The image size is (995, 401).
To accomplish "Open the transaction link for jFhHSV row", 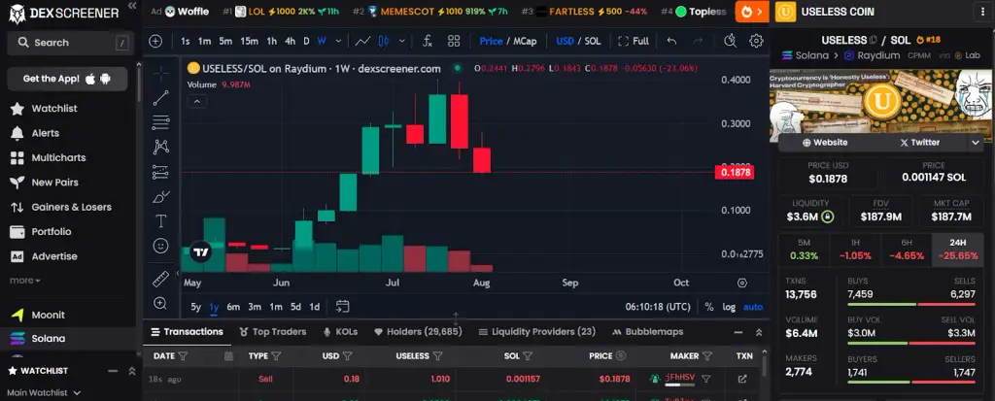I will (742, 379).
